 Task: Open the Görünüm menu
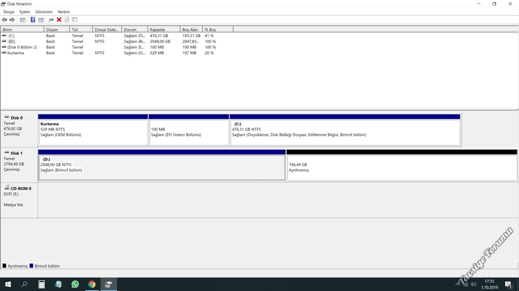click(x=44, y=12)
